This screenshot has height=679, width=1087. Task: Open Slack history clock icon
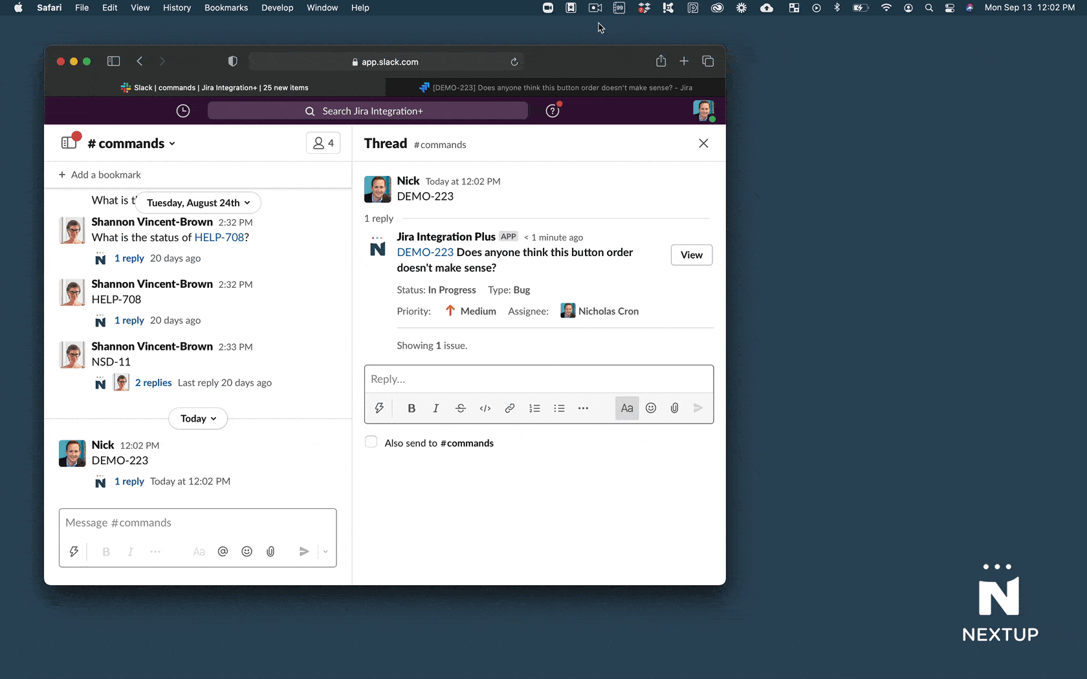(x=183, y=111)
